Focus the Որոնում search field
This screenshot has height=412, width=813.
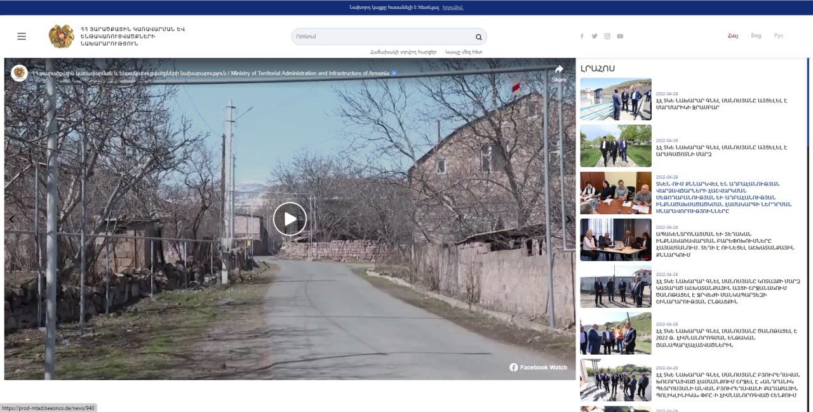coord(384,37)
